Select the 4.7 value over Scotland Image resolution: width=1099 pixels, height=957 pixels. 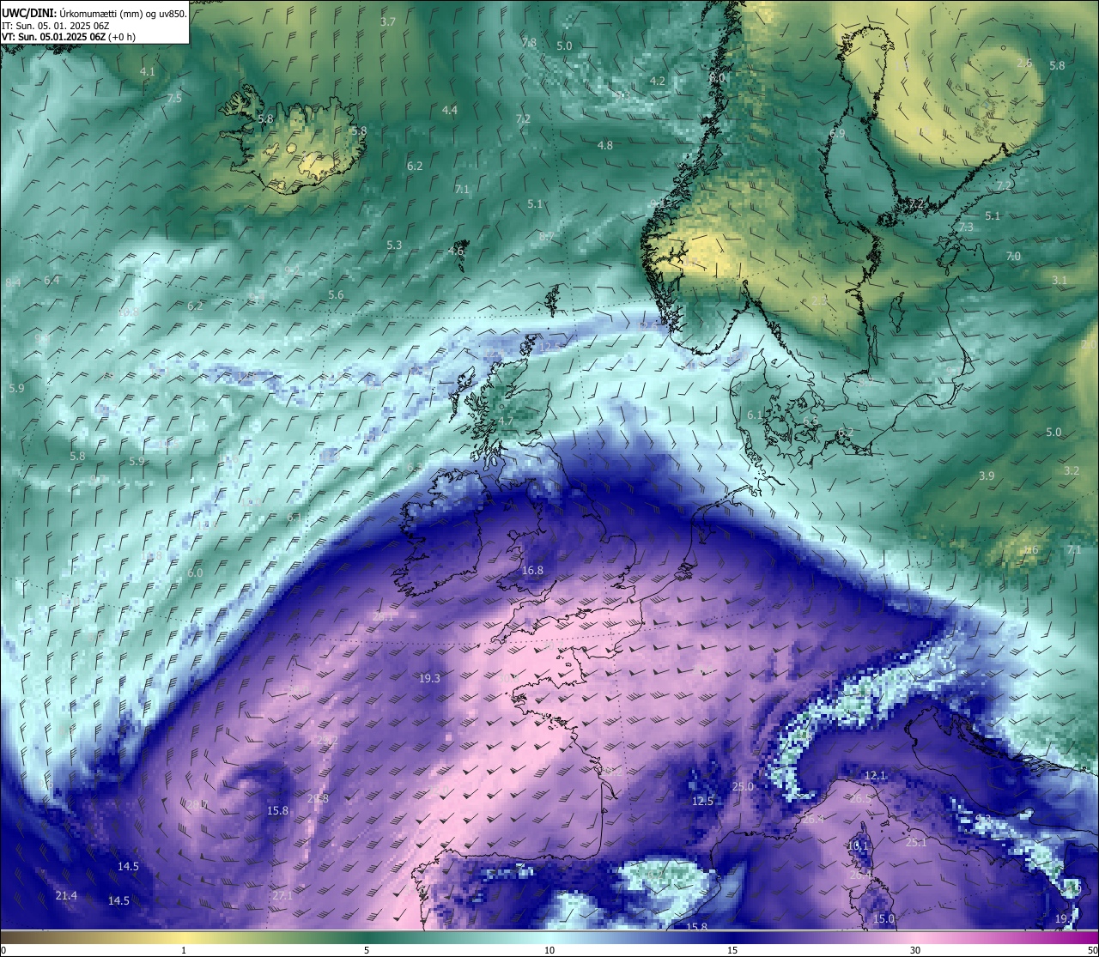(x=506, y=422)
